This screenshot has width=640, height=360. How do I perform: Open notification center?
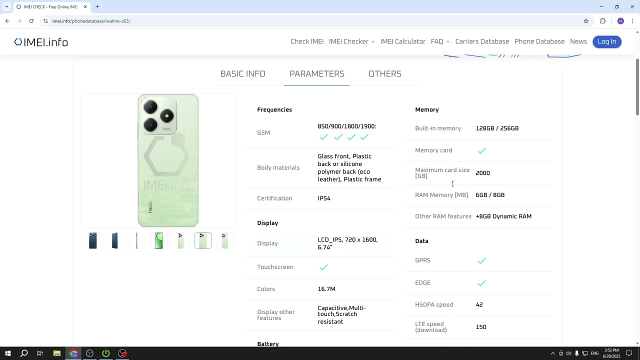629,353
